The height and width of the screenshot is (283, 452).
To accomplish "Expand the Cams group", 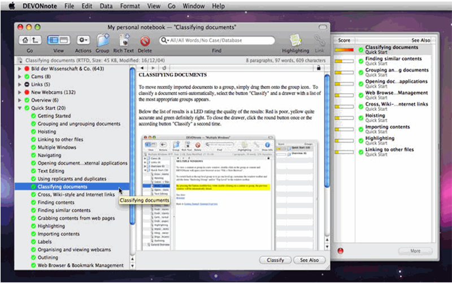I will (x=20, y=76).
